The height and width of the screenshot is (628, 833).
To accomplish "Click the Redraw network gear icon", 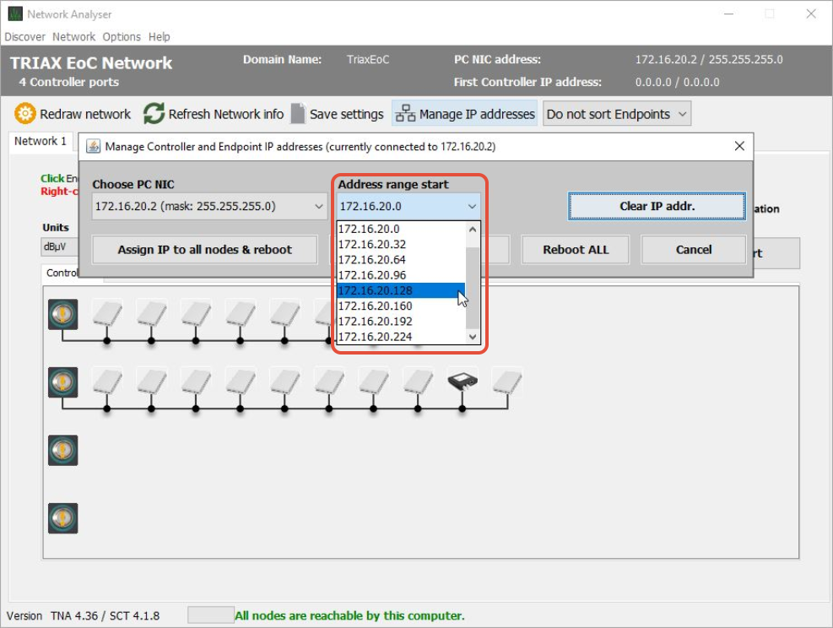I will (x=24, y=114).
